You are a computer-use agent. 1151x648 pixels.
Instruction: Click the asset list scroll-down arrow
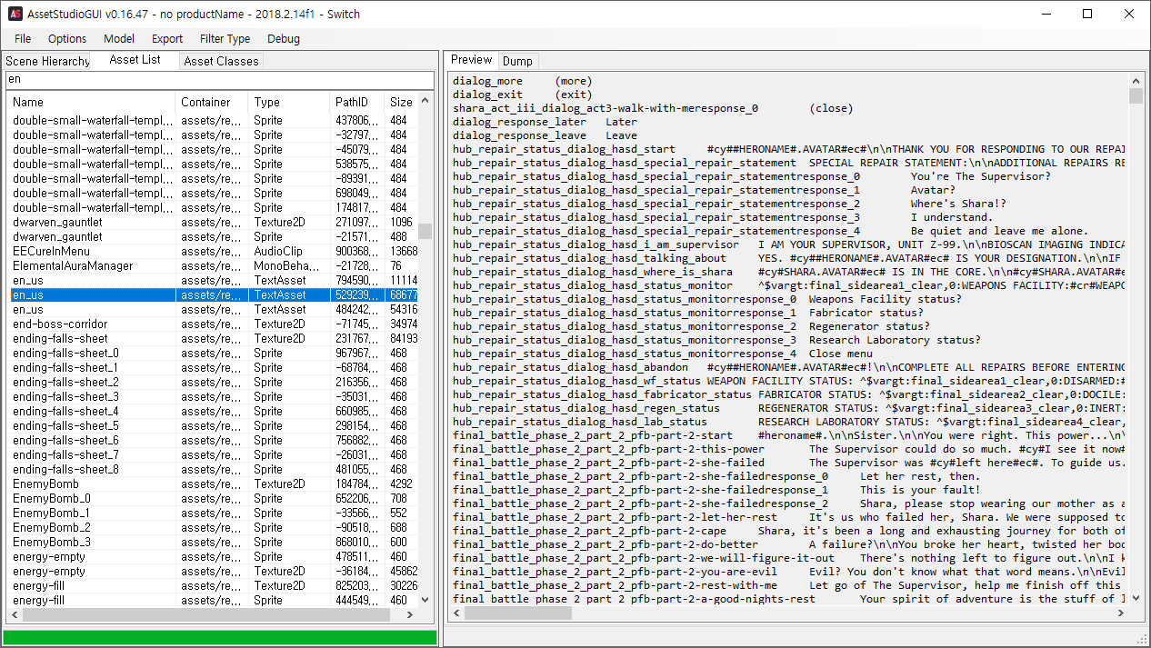click(x=425, y=601)
